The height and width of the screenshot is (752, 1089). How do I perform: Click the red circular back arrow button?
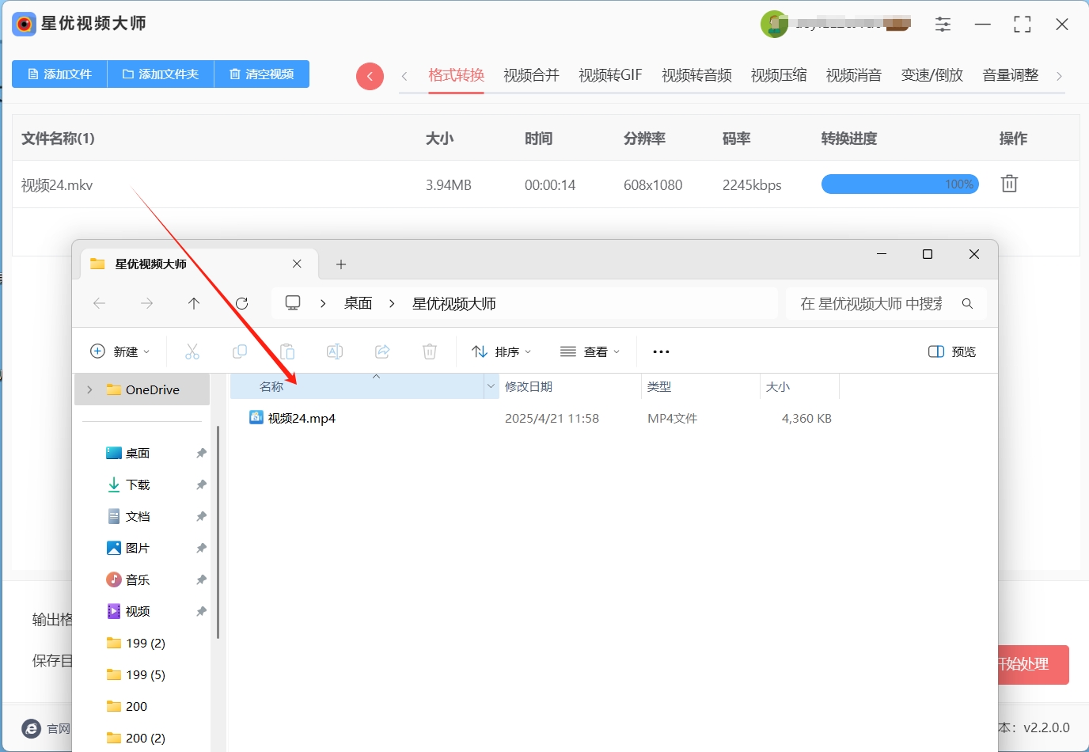tap(370, 76)
